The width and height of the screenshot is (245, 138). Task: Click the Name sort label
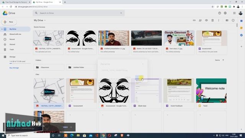[217, 60]
